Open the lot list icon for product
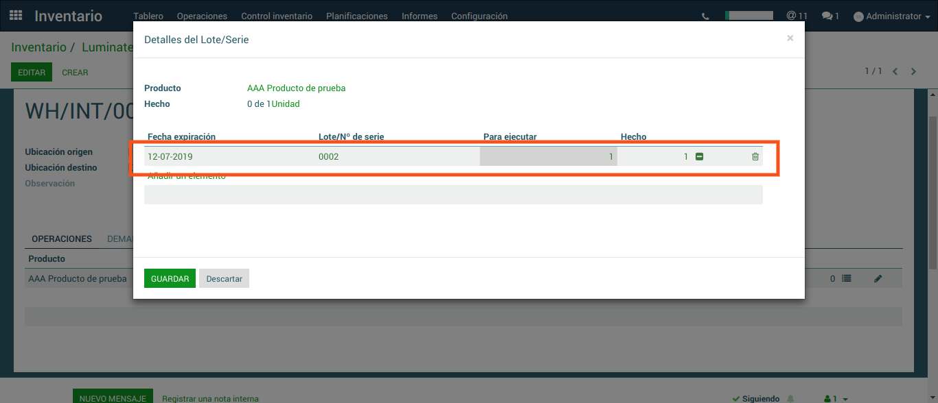Viewport: 938px width, 403px height. [x=847, y=279]
